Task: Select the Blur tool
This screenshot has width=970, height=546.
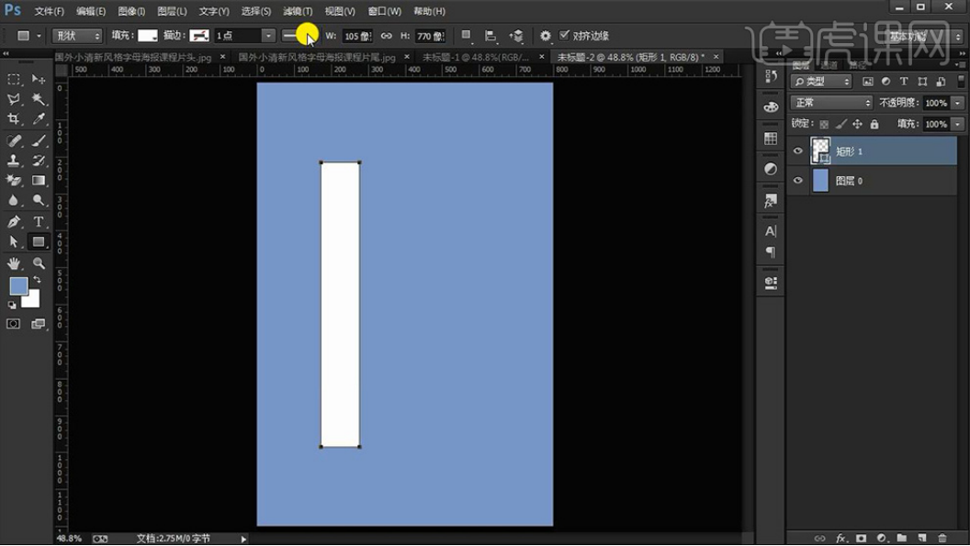Action: coord(14,200)
